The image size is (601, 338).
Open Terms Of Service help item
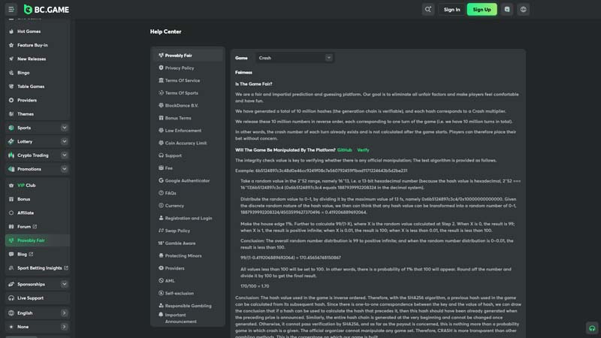(x=182, y=80)
